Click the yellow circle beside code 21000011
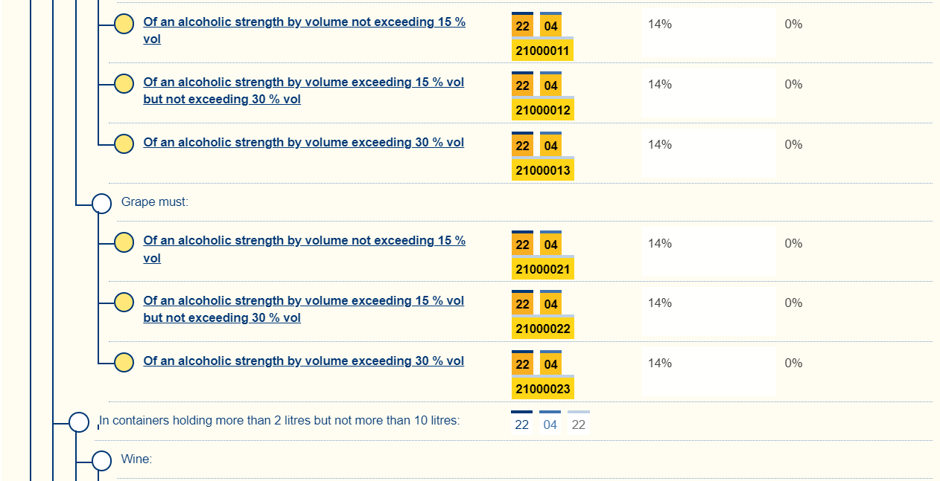 [124, 24]
